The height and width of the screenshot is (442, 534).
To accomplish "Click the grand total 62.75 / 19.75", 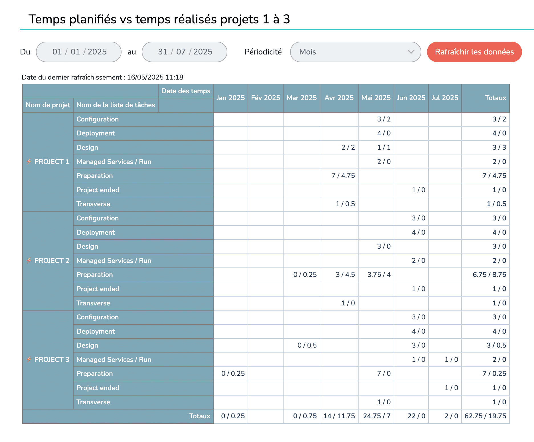I will click(x=485, y=416).
